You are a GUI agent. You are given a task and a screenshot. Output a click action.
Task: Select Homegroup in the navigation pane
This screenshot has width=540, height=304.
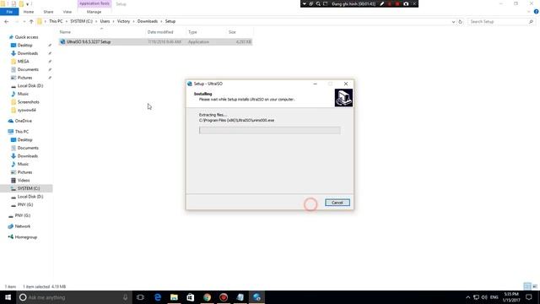[26, 237]
